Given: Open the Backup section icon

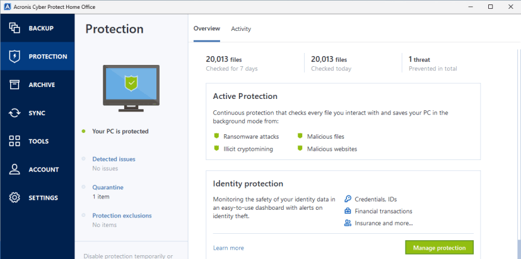Looking at the screenshot, I should tap(15, 28).
